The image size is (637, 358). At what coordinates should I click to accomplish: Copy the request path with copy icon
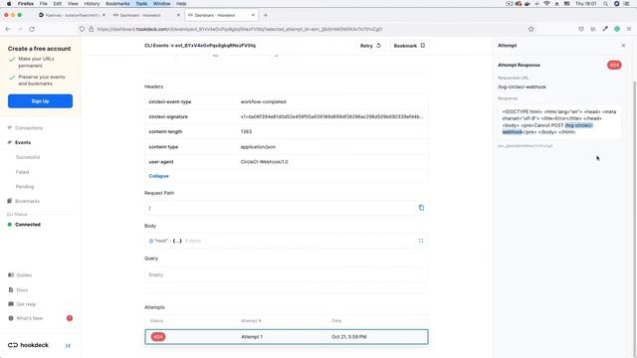(x=421, y=208)
